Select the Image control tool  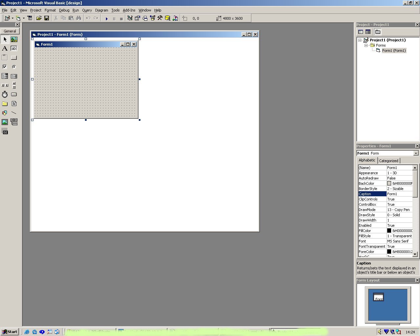[x=5, y=122]
